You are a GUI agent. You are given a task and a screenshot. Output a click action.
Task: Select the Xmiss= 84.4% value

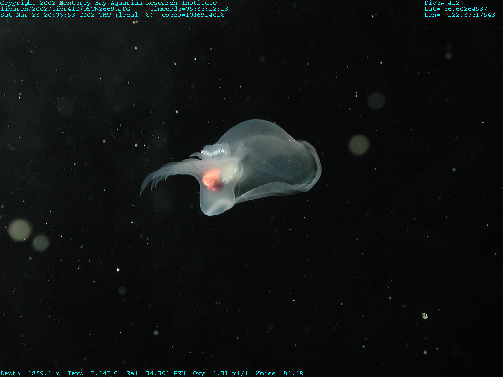click(x=279, y=373)
